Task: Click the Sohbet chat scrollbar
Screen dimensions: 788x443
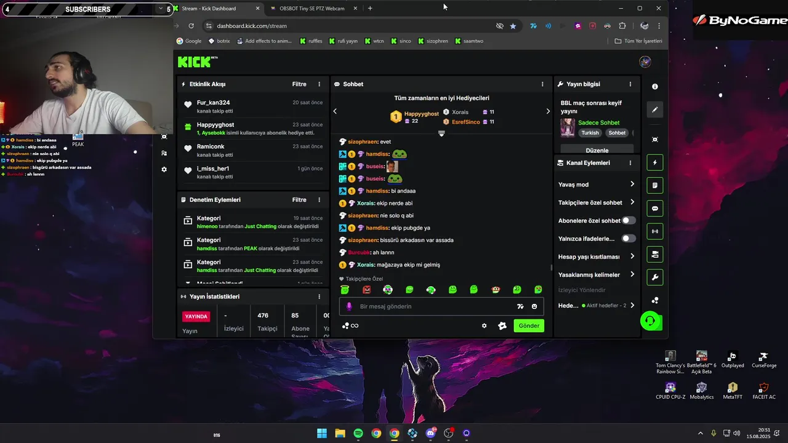Action: pyautogui.click(x=551, y=267)
